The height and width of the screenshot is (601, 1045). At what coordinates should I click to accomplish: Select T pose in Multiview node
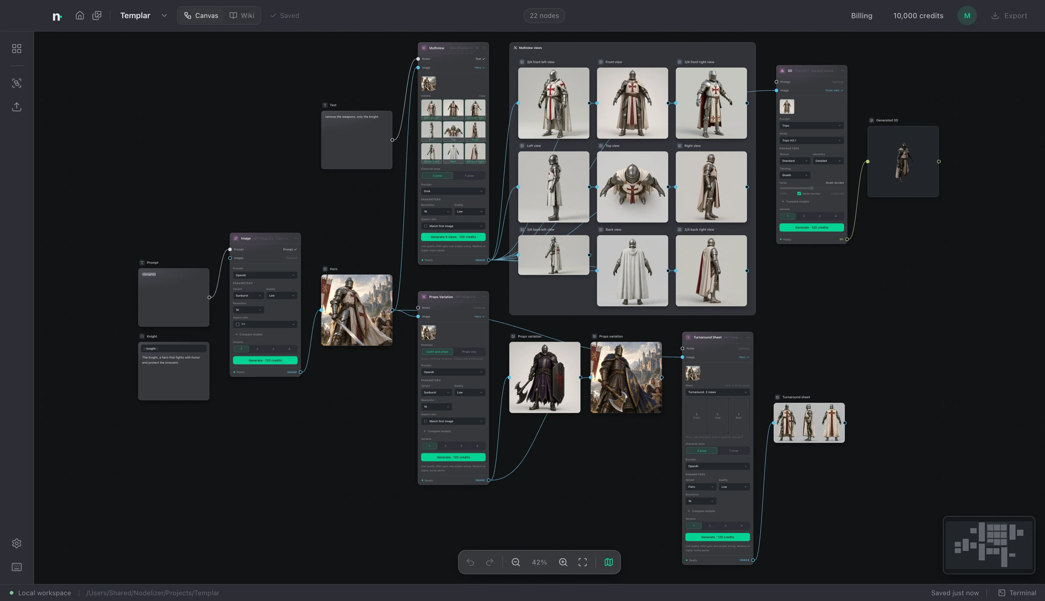click(x=469, y=176)
